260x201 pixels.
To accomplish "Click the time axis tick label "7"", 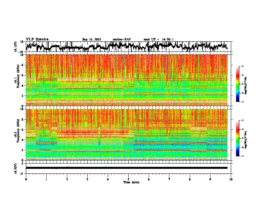I will (169, 179).
